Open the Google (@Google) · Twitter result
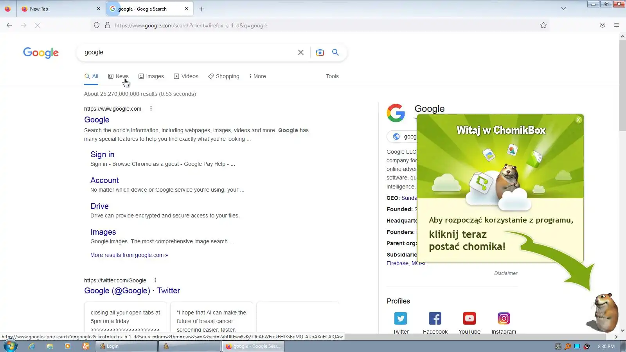 pyautogui.click(x=132, y=291)
